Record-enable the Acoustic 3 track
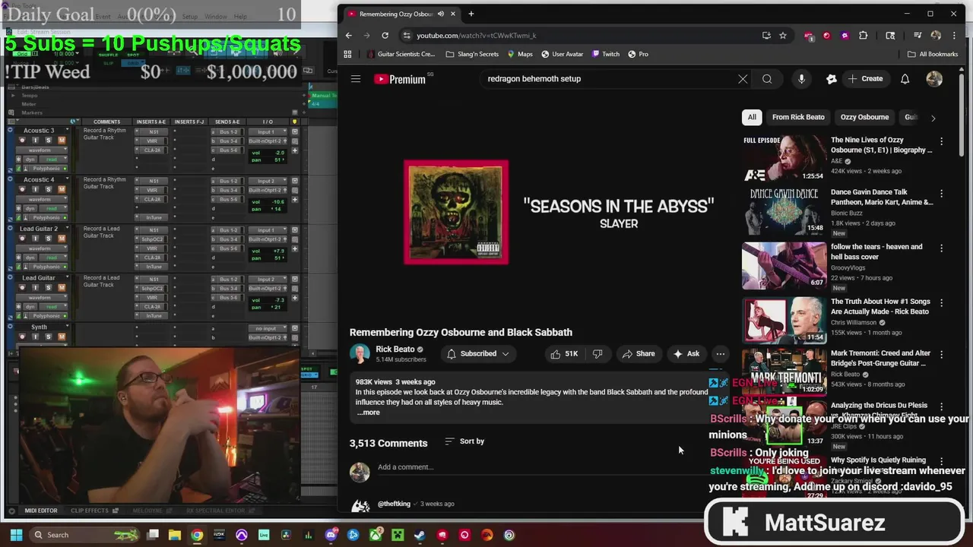The height and width of the screenshot is (547, 973). coord(22,141)
